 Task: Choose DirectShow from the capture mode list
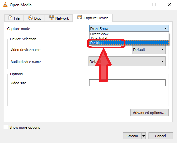129,34
